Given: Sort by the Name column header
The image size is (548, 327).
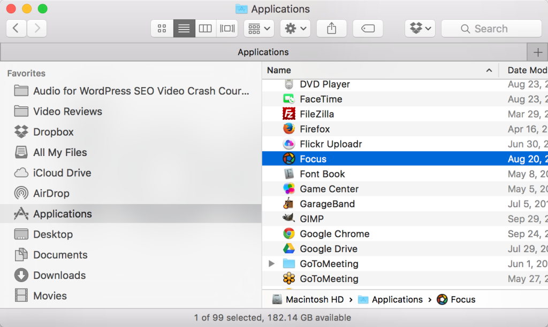Looking at the screenshot, I should pyautogui.click(x=380, y=71).
